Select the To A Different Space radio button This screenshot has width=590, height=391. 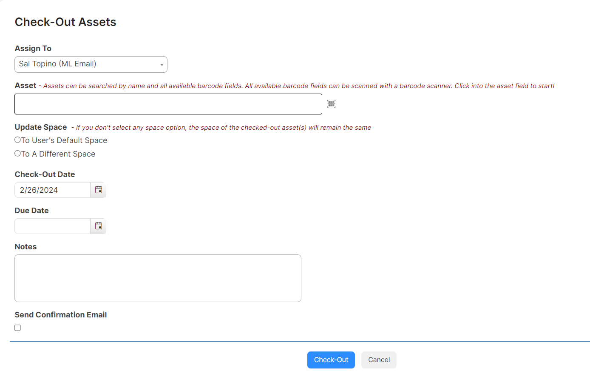coord(17,154)
